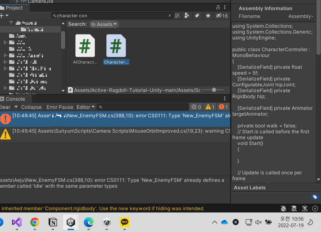Click the error icon on the first log row
Viewport: 321px width, 232px height.
pos(6,119)
